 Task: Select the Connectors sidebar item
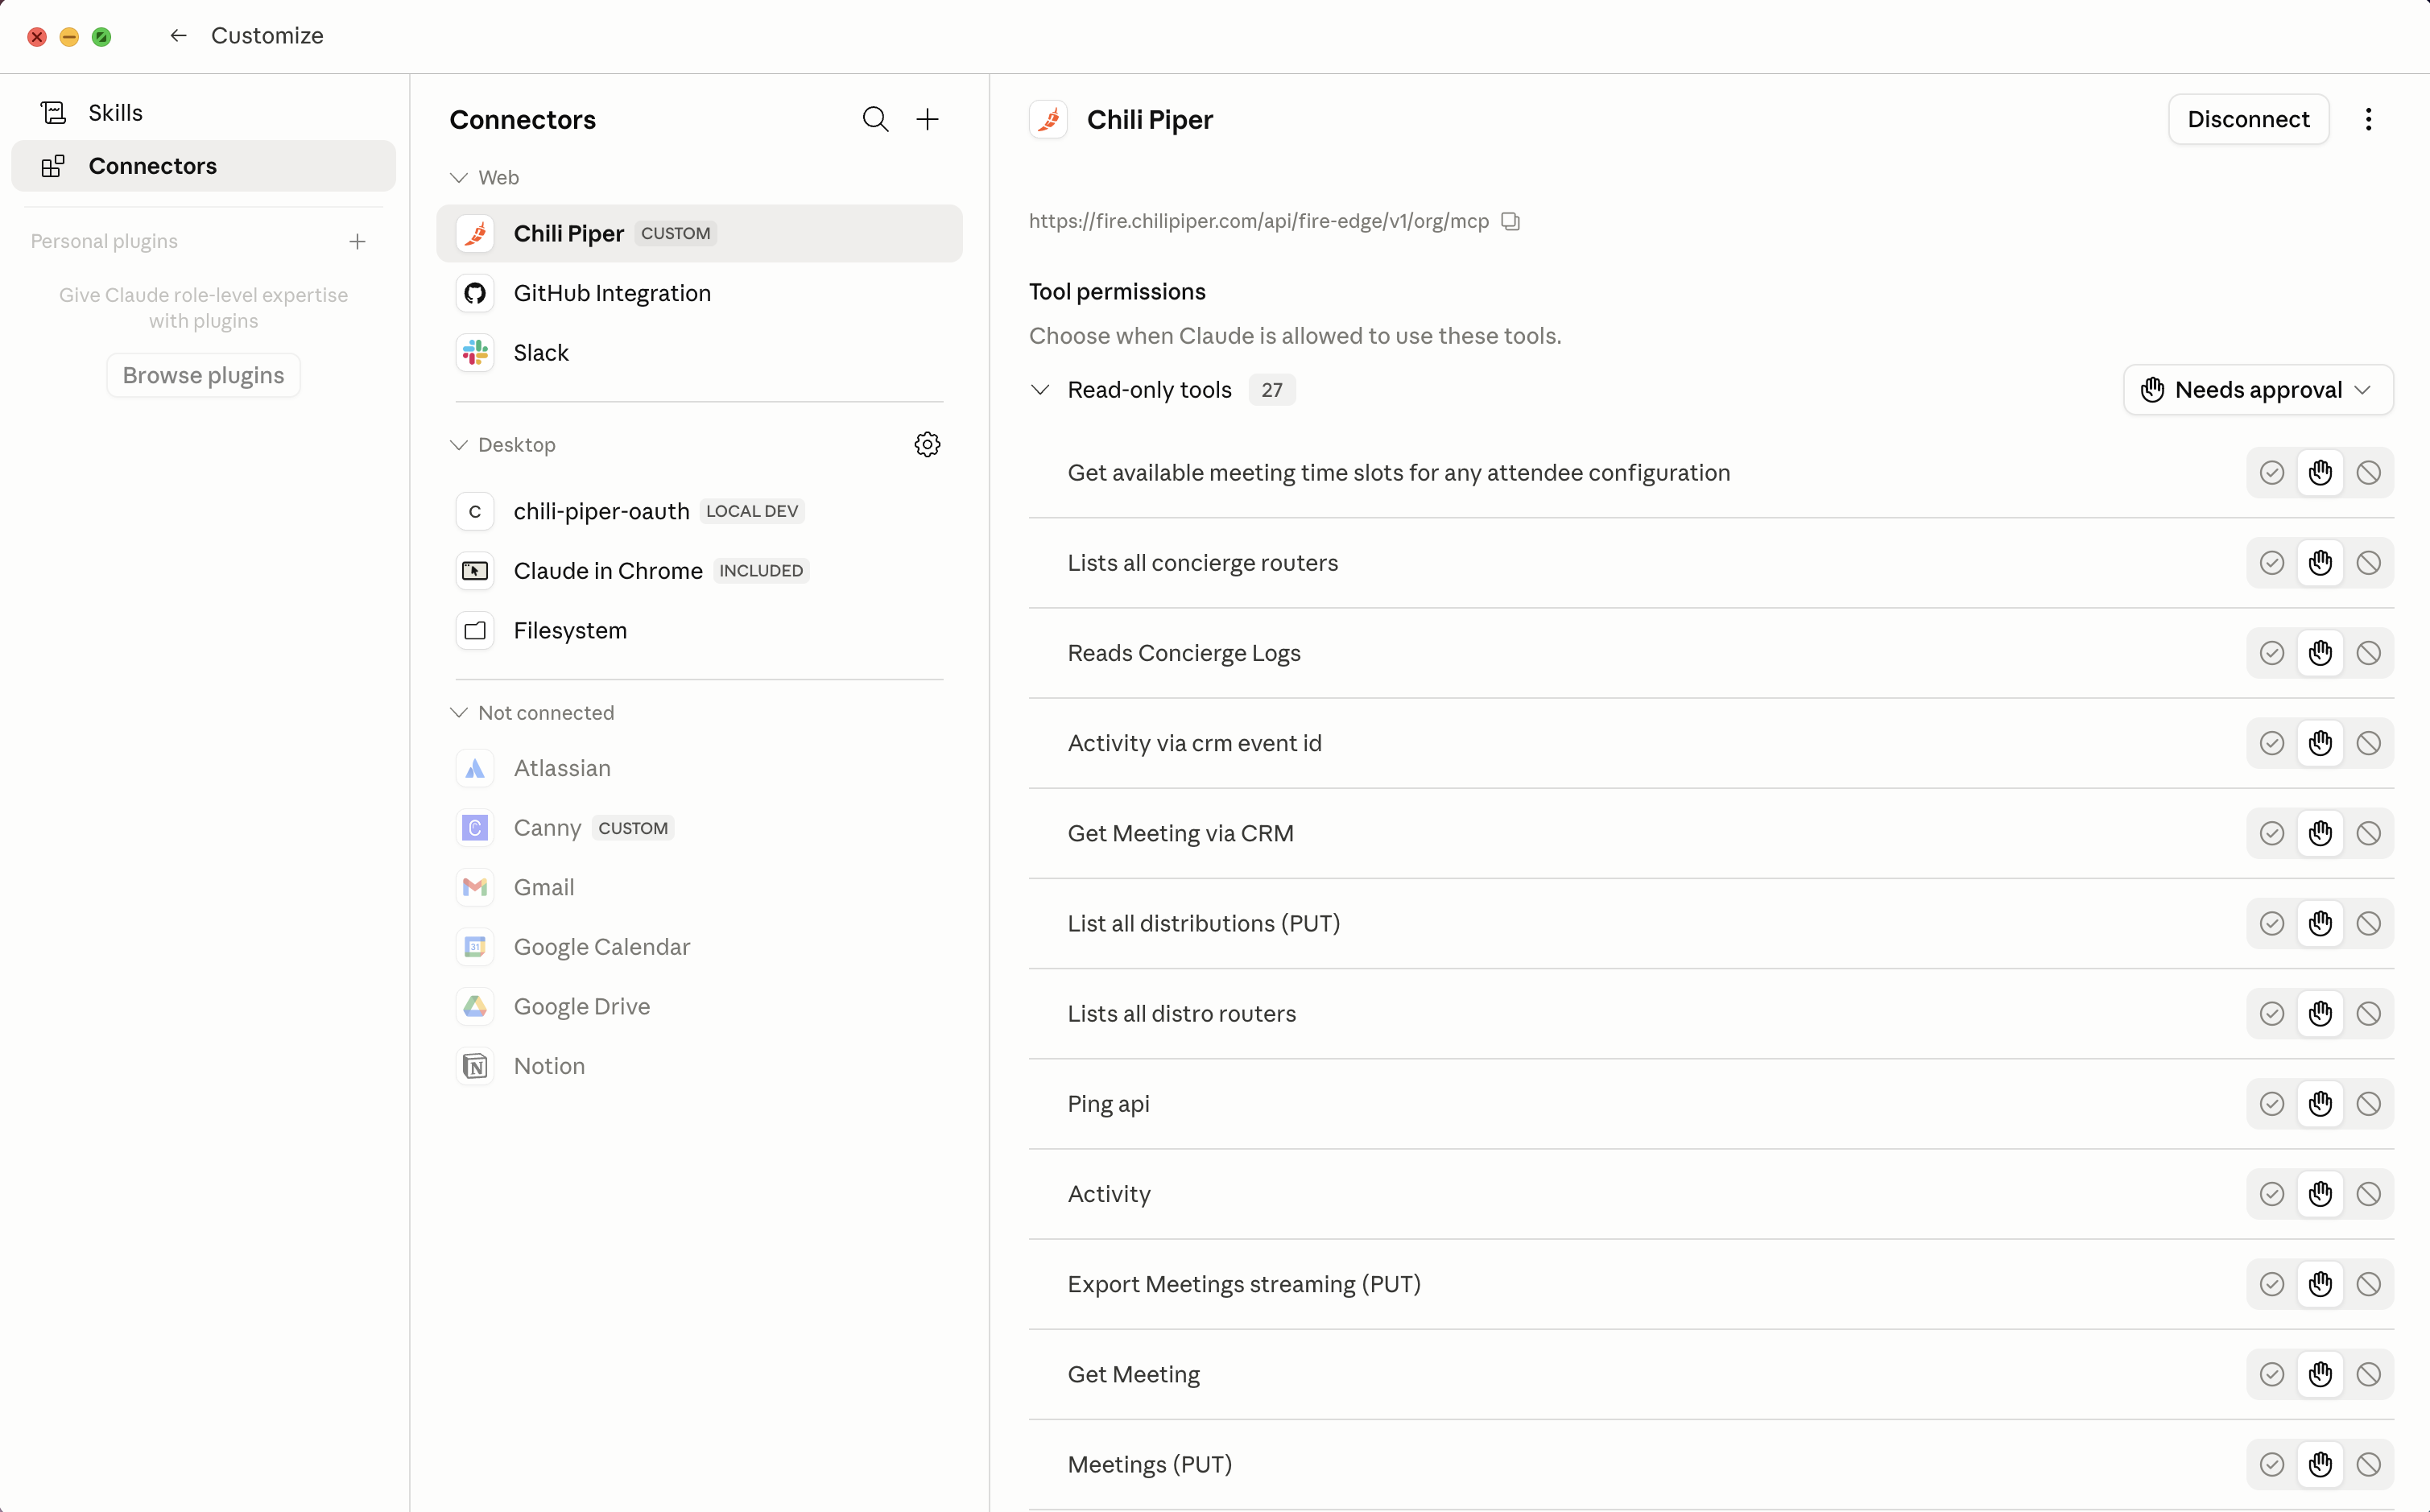(x=203, y=166)
